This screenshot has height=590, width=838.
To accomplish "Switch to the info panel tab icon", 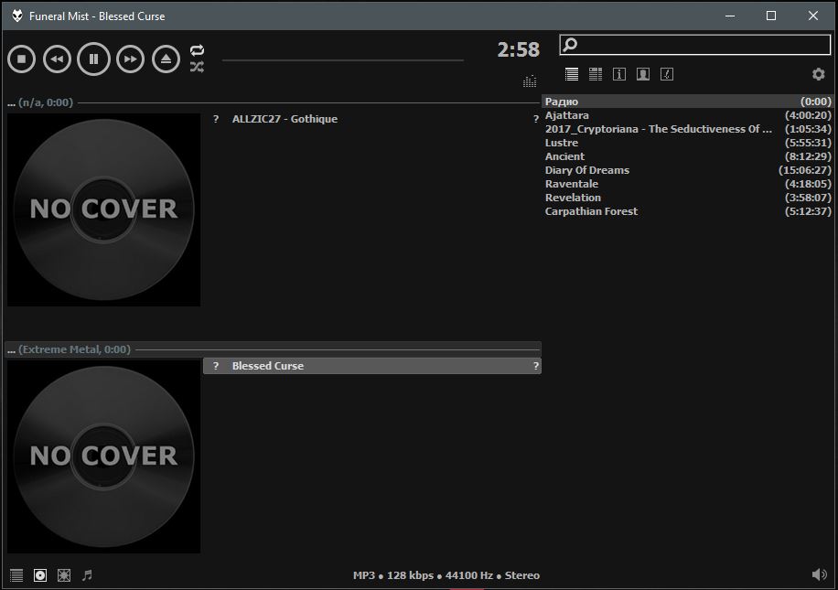I will (x=619, y=74).
